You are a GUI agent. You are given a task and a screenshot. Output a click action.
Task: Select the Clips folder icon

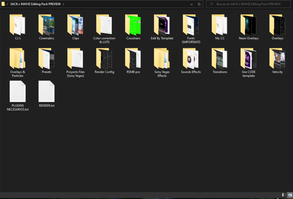pyautogui.click(x=76, y=25)
